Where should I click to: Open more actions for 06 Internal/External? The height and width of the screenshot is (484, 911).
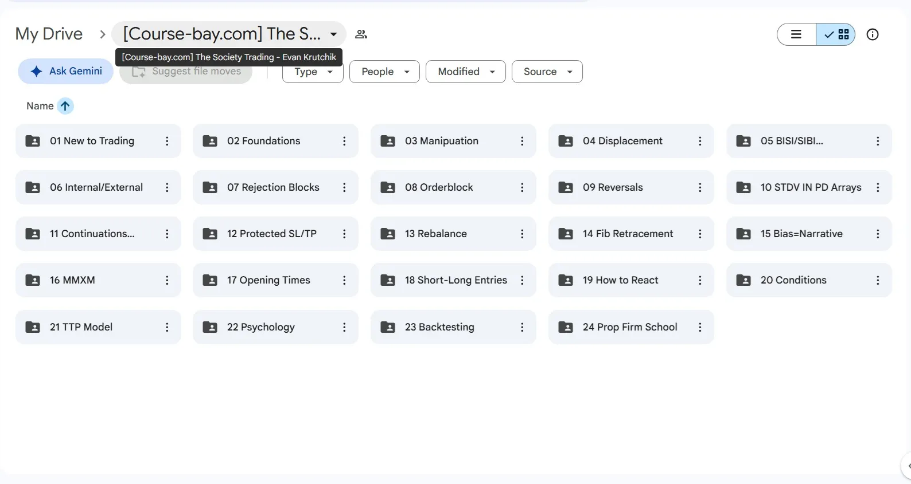[167, 187]
